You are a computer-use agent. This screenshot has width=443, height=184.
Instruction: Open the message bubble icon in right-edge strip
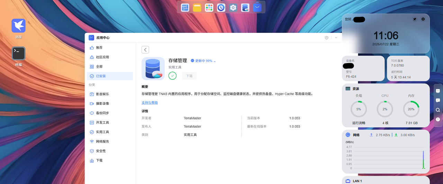pos(438,100)
